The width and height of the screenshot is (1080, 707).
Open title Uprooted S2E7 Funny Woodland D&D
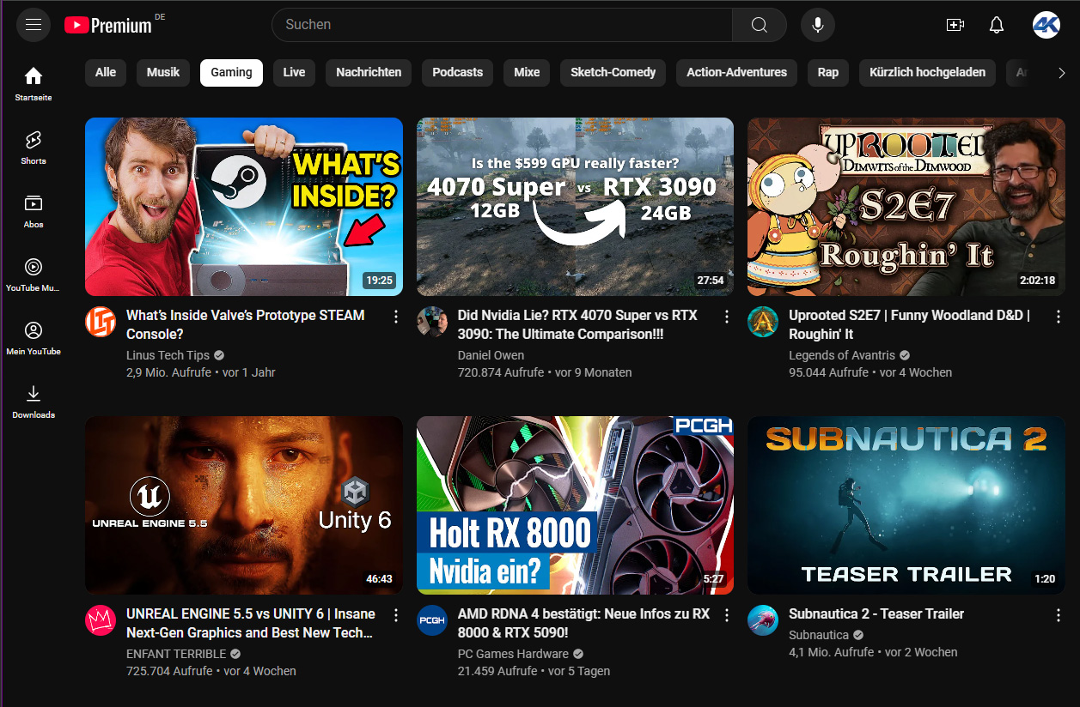pyautogui.click(x=909, y=325)
